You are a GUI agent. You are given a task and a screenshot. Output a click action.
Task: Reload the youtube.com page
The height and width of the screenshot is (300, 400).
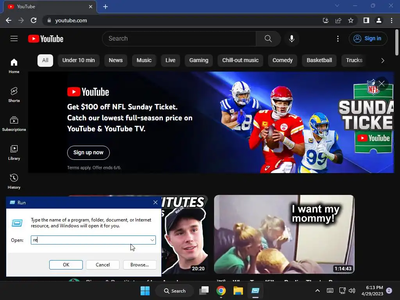tap(34, 20)
